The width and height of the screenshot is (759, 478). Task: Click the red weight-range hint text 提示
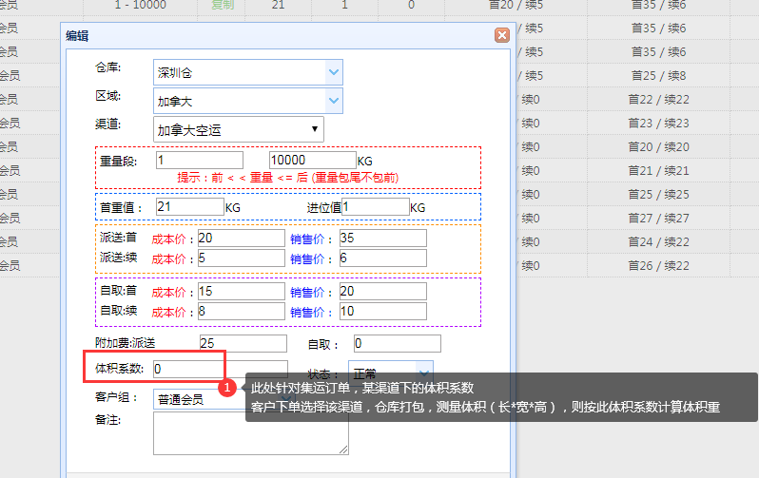(x=287, y=178)
